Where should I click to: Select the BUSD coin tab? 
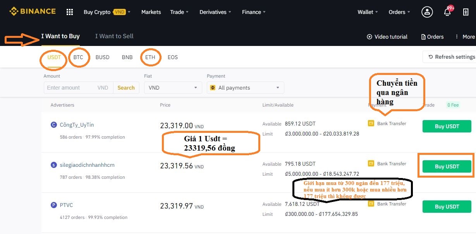(102, 57)
